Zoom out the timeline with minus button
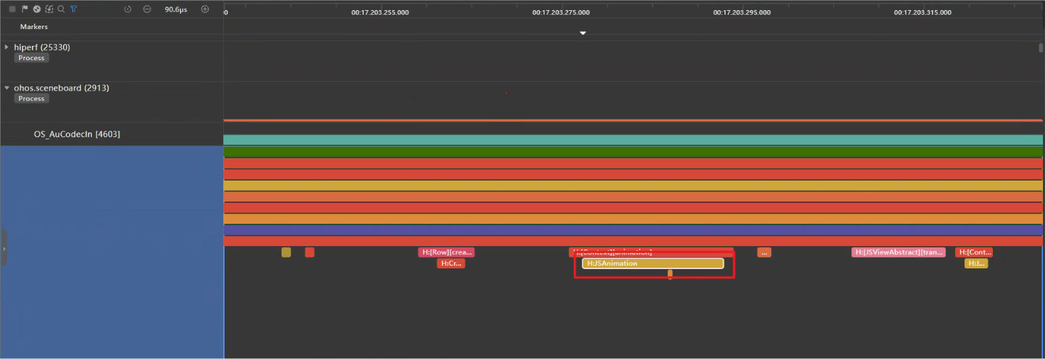1045x359 pixels. pos(147,9)
